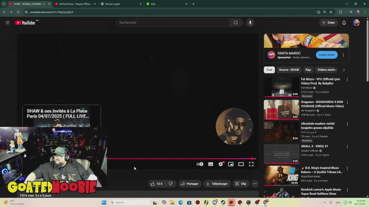This screenshot has height=207, width=369.
Task: Open options for Kendrick Lamar video
Action: tap(347, 190)
